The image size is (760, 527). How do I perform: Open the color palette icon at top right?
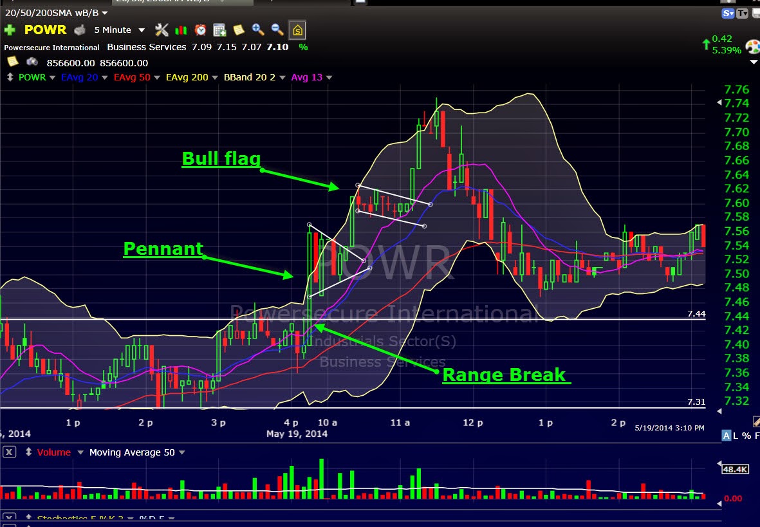point(753,47)
